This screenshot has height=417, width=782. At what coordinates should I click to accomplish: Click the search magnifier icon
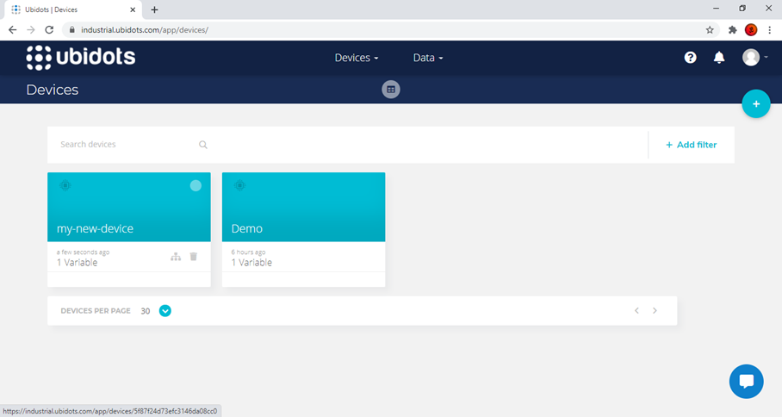coord(203,145)
